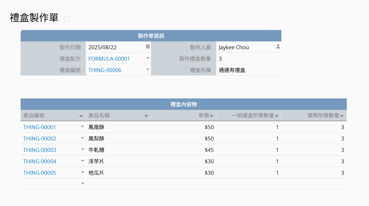Expand 禮盒配方 dropdown

tap(148, 58)
